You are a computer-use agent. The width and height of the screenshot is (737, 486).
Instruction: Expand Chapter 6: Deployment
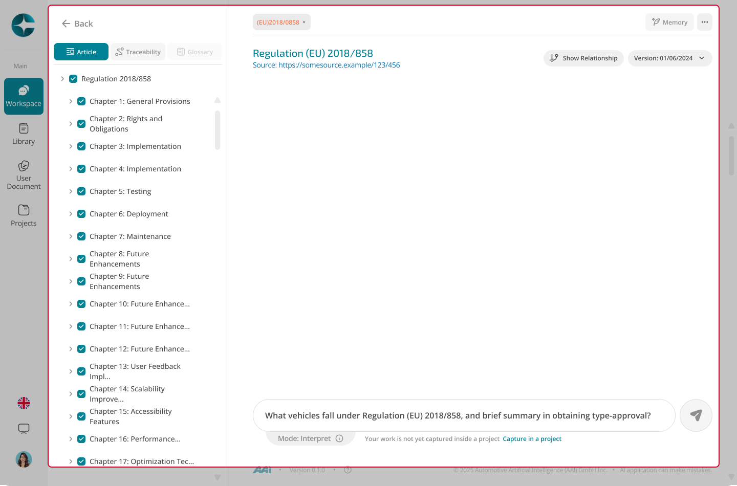coord(71,214)
